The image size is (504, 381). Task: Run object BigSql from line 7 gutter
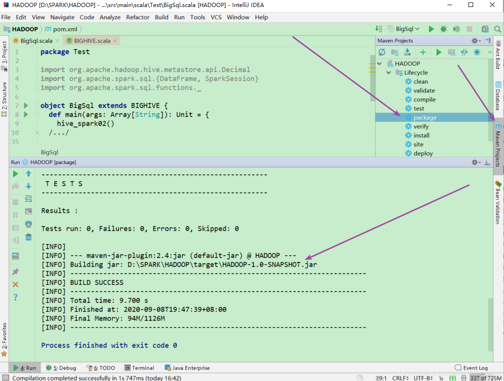point(26,105)
